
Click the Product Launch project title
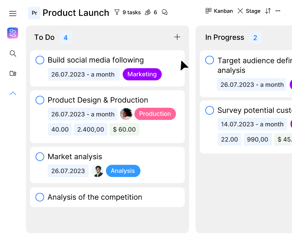pos(76,13)
